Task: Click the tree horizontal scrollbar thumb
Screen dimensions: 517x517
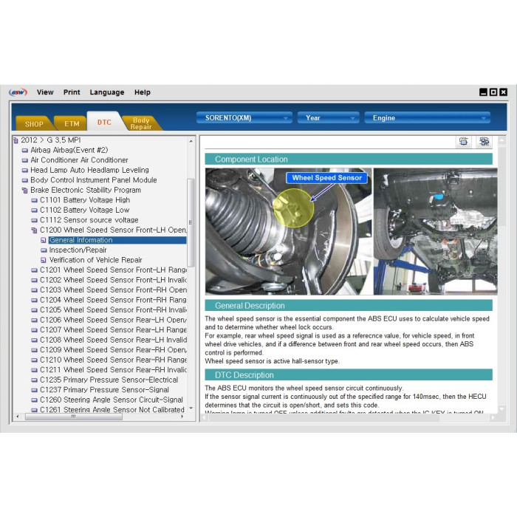Action: [x=74, y=417]
